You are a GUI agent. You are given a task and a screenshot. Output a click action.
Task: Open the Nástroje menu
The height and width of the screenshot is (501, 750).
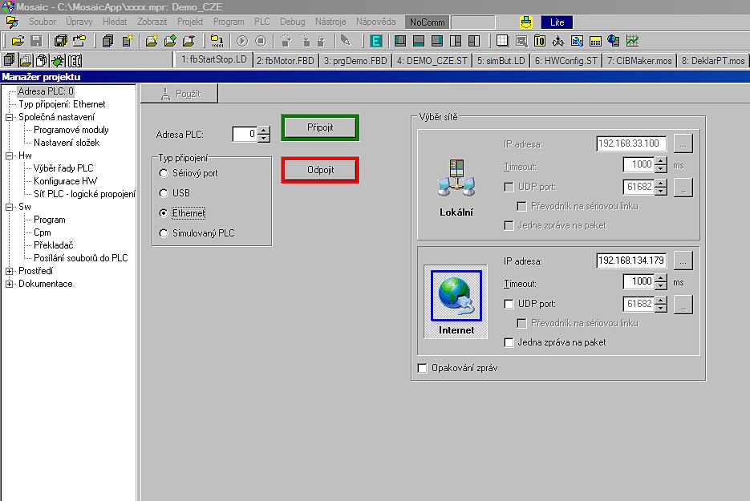(330, 22)
